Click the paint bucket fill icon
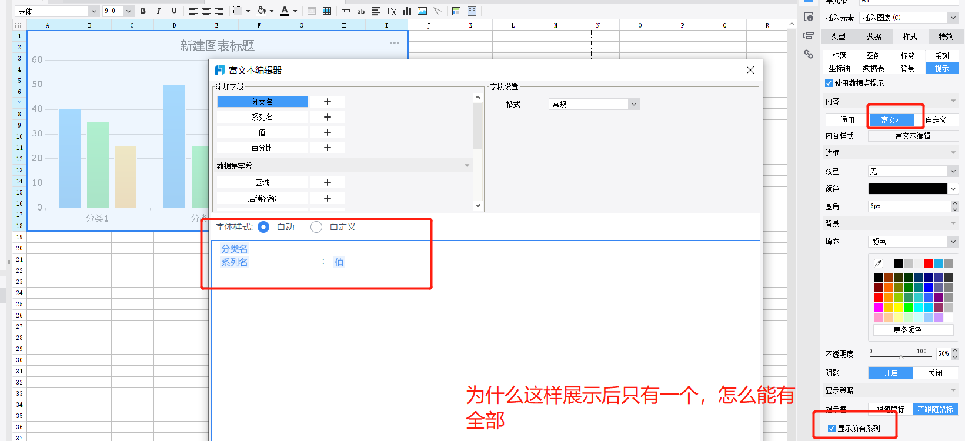The height and width of the screenshot is (441, 965). (262, 11)
